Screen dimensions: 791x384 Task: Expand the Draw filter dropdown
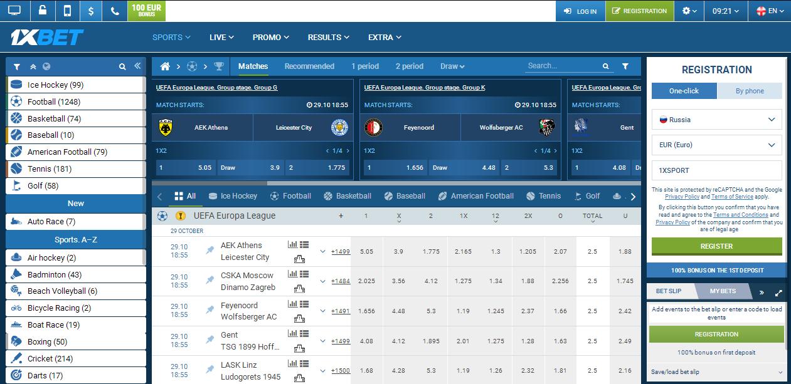tap(452, 66)
